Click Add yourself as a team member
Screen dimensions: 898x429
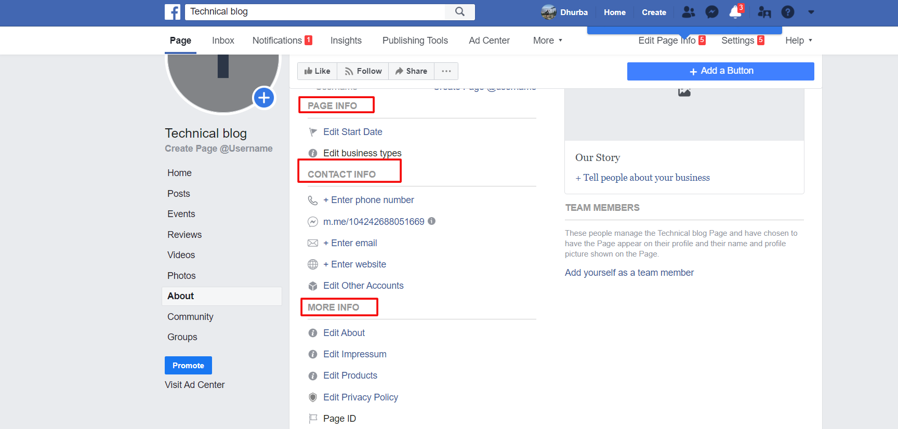tap(629, 273)
